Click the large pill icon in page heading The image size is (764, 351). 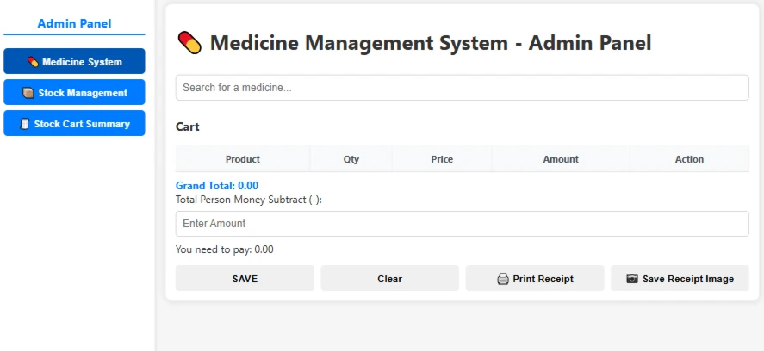click(189, 43)
